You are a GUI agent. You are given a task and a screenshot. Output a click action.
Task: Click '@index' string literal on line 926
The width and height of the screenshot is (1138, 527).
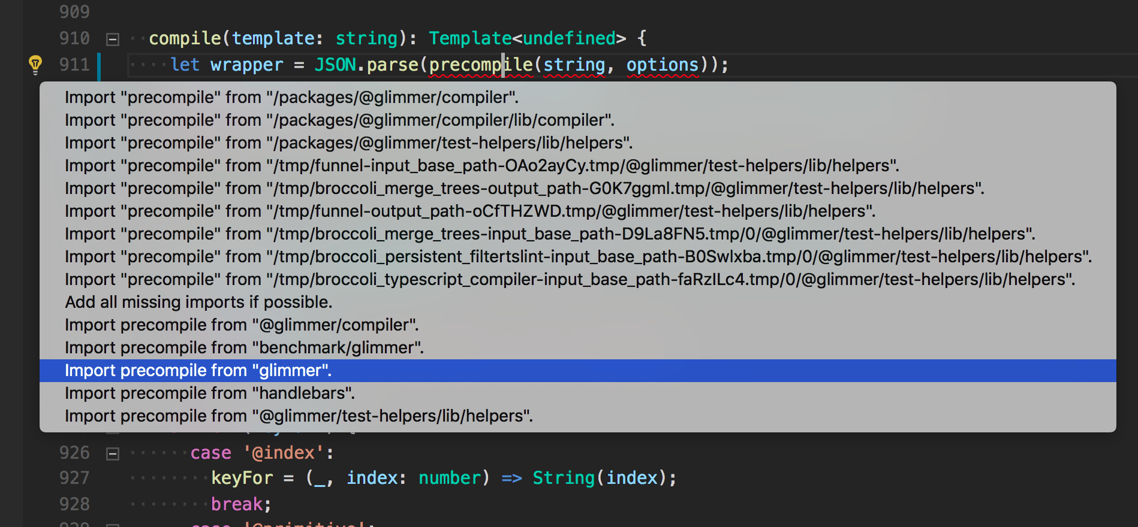pyautogui.click(x=284, y=453)
